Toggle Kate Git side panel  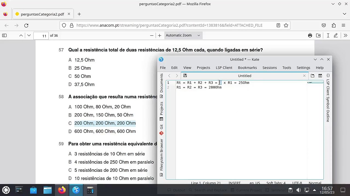pyautogui.click(x=161, y=130)
